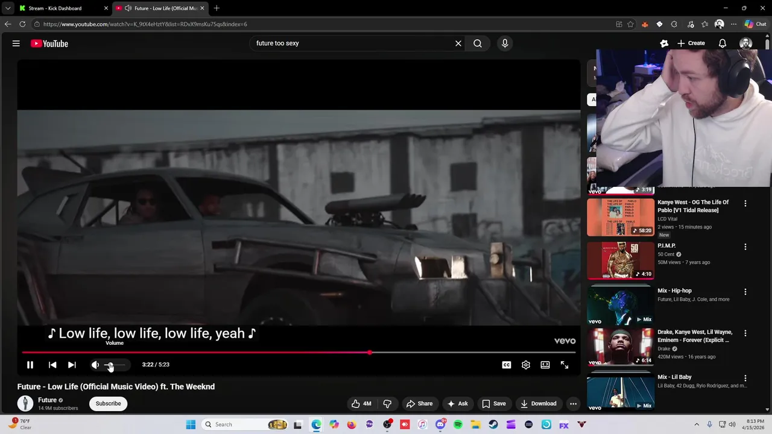The height and width of the screenshot is (434, 772).
Task: Open the YouTube account avatar menu
Action: 745,43
